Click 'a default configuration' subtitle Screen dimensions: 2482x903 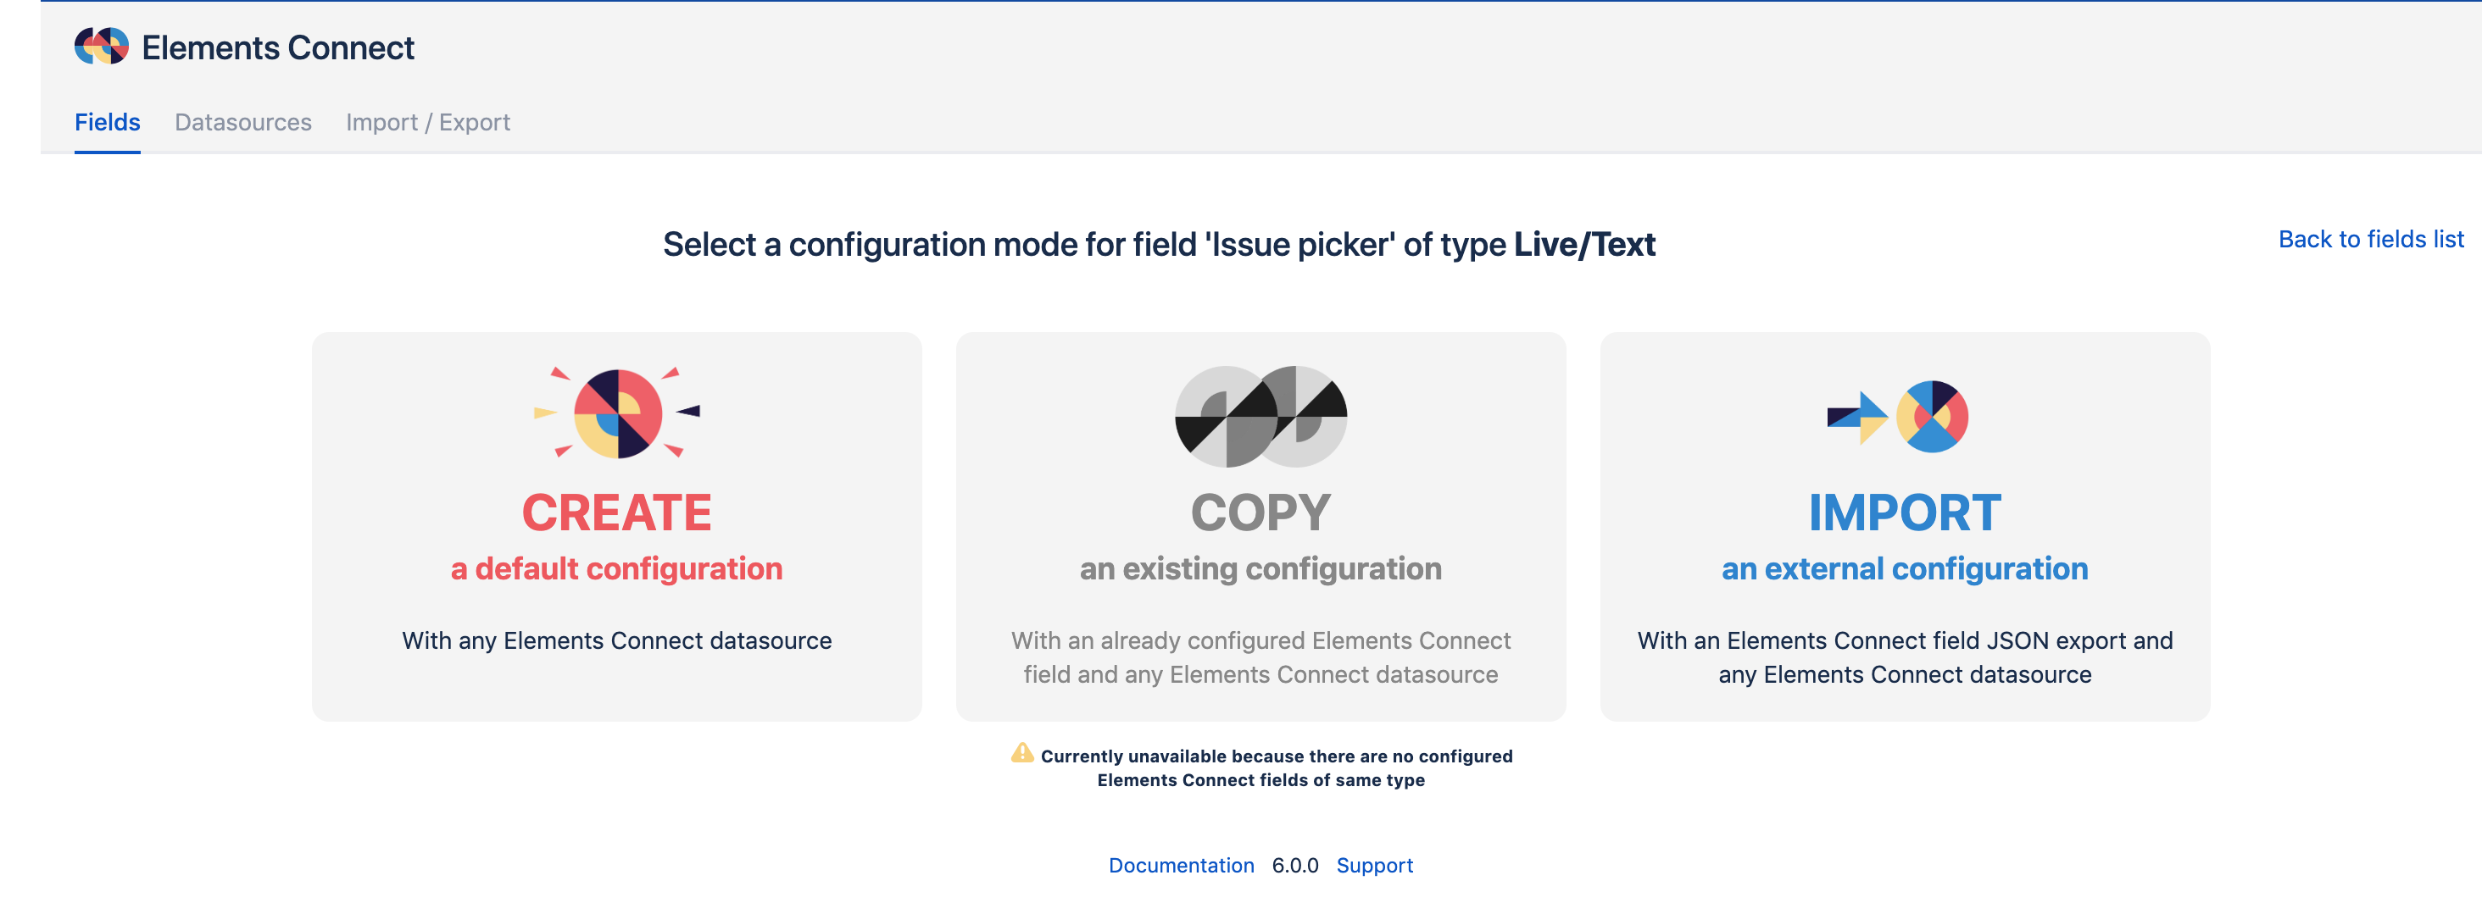(x=616, y=569)
